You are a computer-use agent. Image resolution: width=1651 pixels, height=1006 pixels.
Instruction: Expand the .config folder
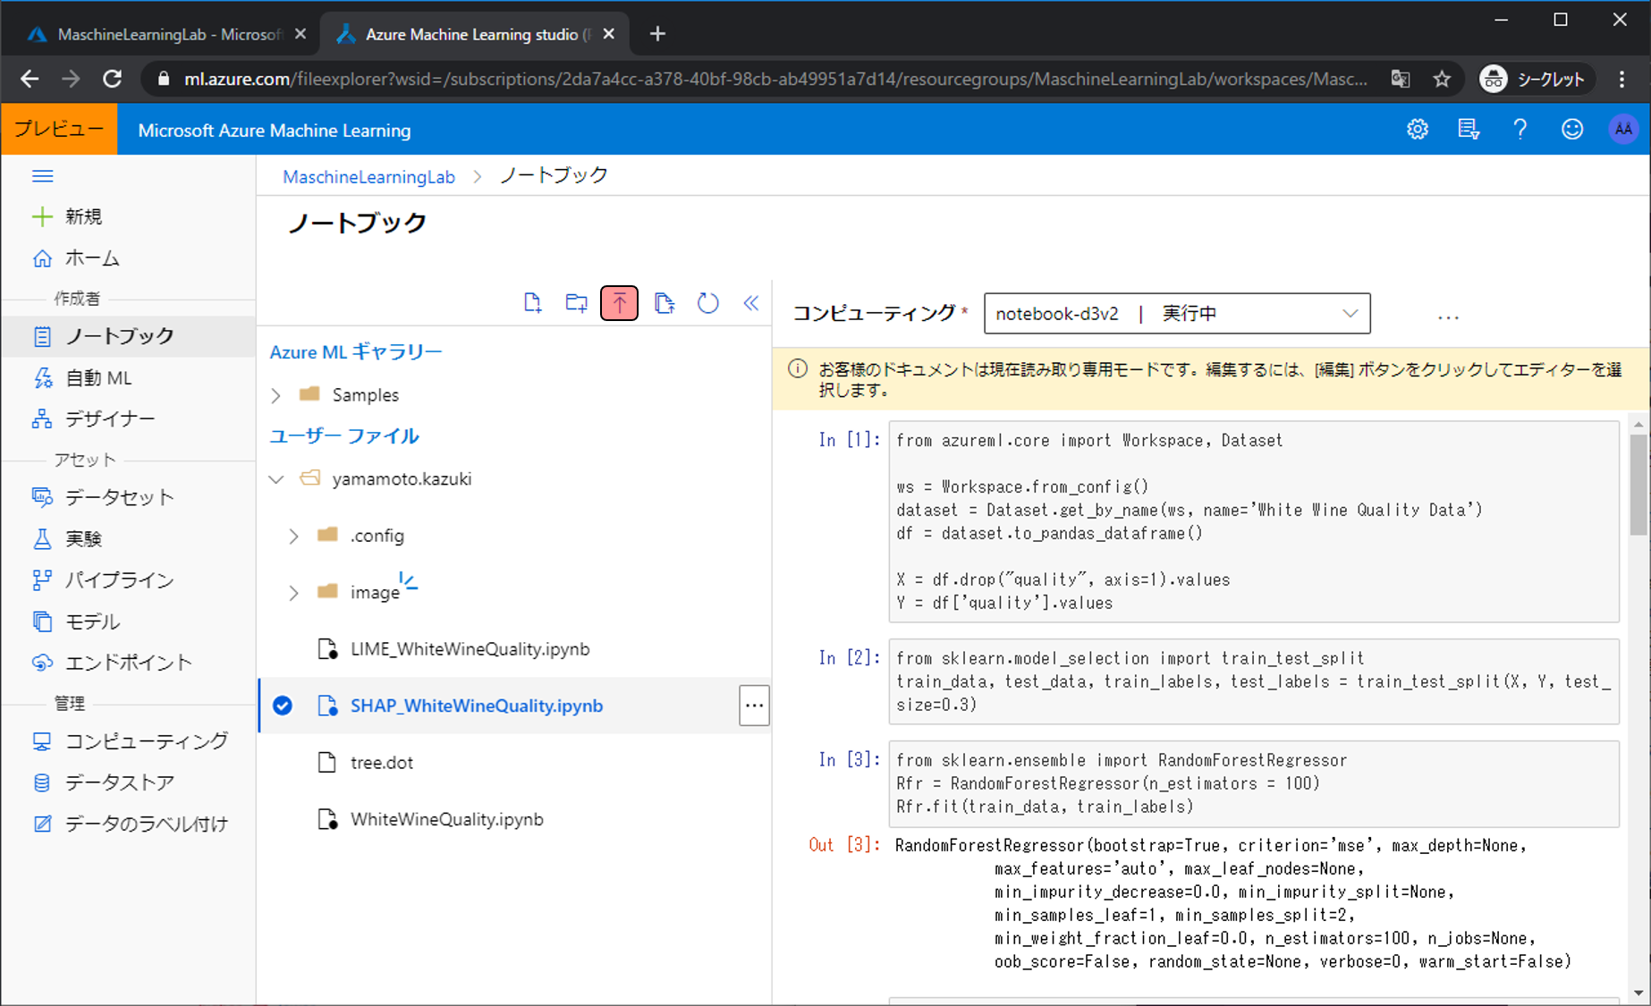tap(293, 536)
